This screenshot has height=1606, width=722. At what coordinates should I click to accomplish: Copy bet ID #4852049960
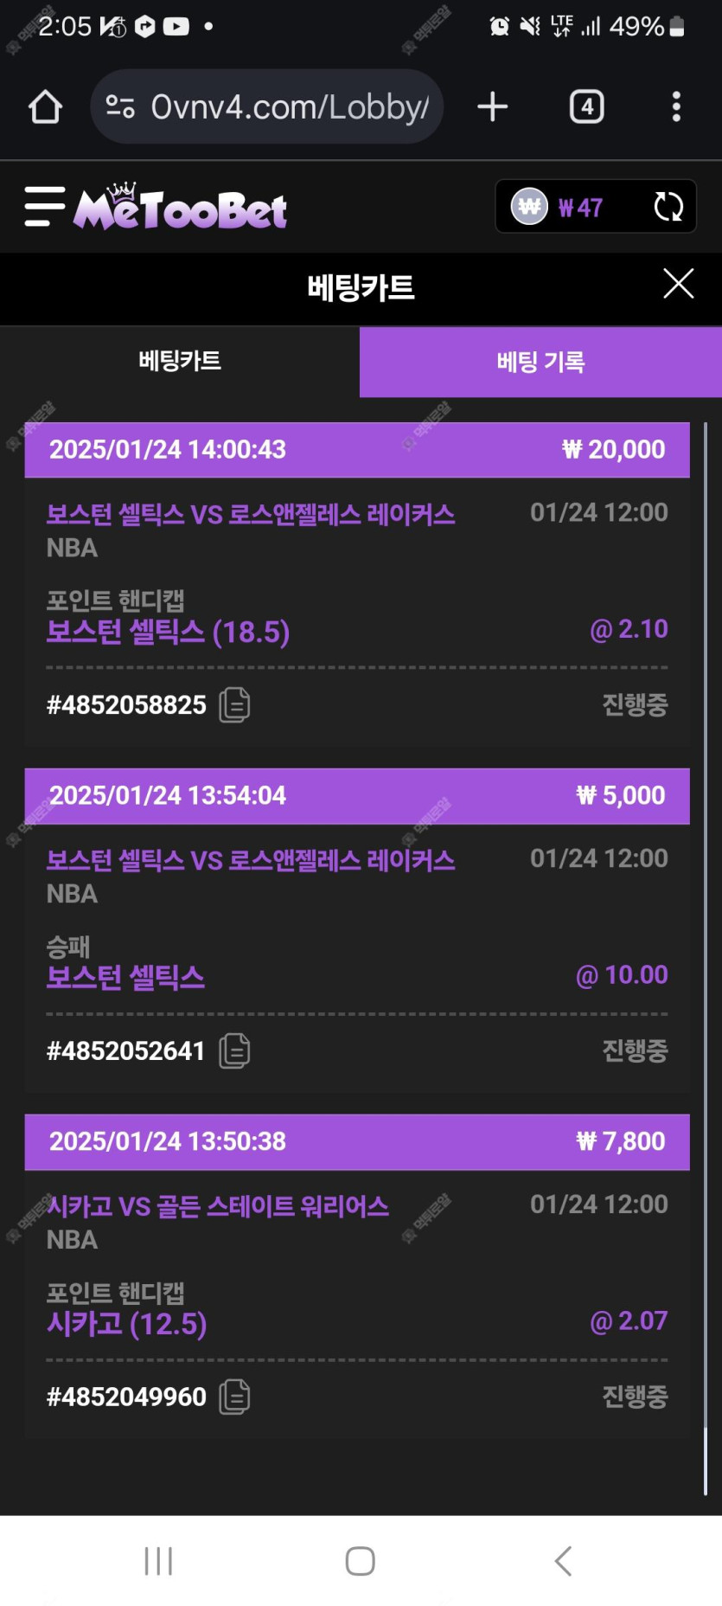tap(234, 1397)
